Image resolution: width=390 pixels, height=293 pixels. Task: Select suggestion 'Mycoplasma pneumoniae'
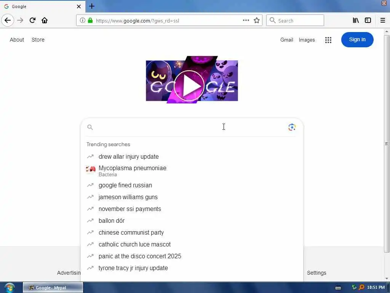[x=192, y=171]
